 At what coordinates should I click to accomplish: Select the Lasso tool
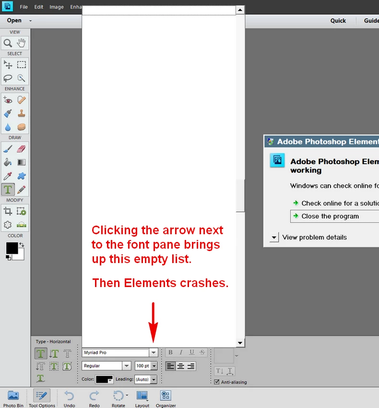(8, 78)
